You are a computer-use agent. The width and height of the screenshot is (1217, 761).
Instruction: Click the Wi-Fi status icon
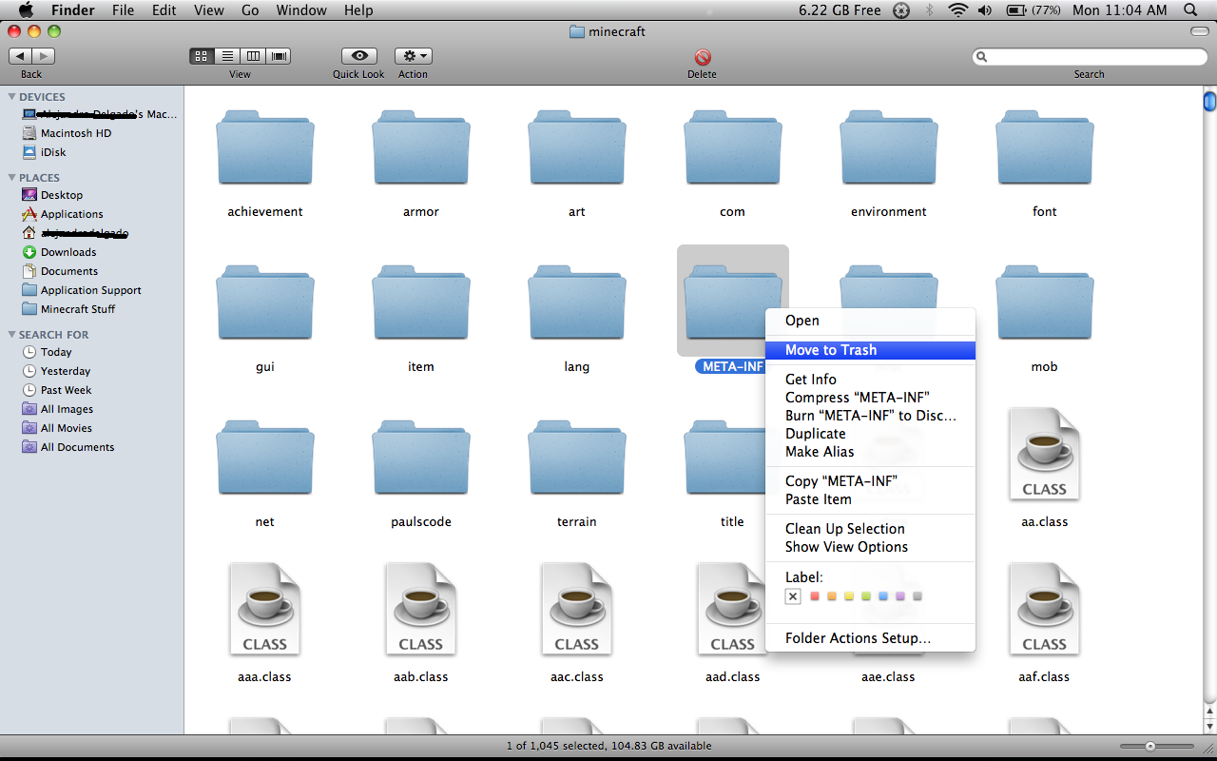[x=957, y=10]
